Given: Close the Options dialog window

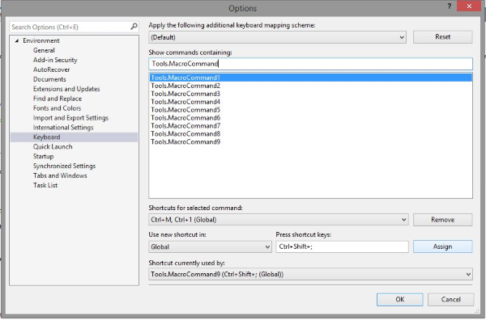Looking at the screenshot, I should (469, 6).
